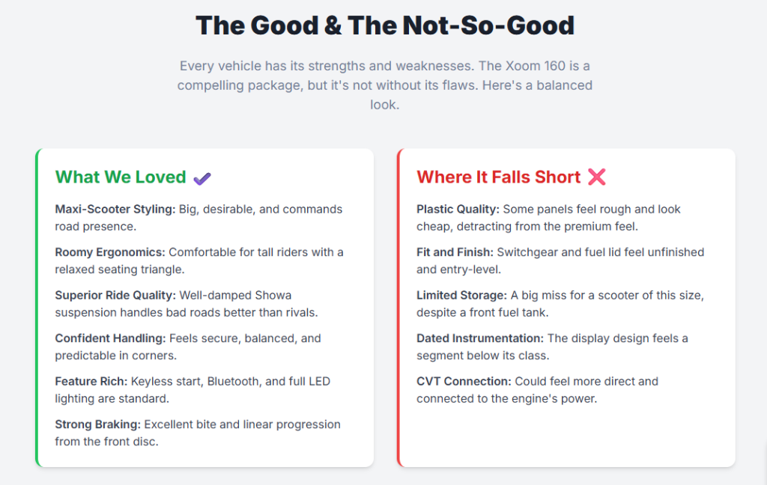Click the purple checkmark icon
Viewport: 767px width, 485px height.
[x=202, y=178]
